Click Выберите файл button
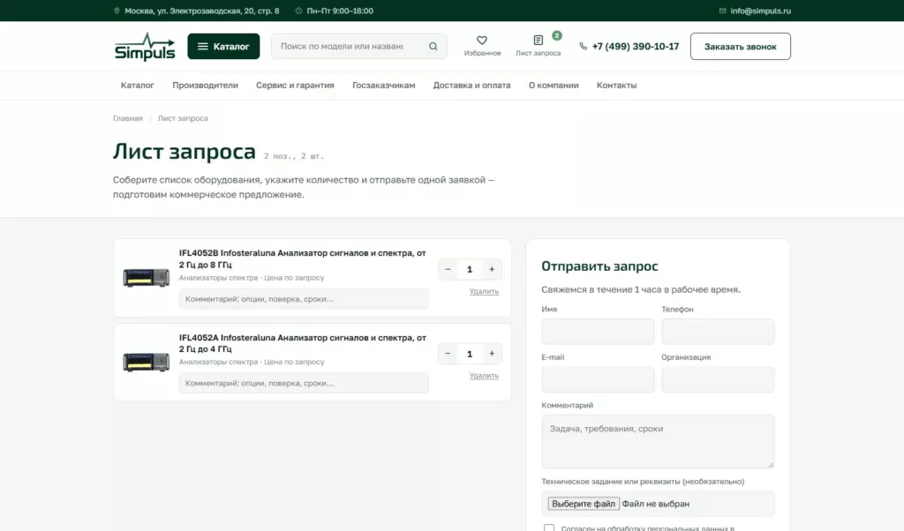 584,504
